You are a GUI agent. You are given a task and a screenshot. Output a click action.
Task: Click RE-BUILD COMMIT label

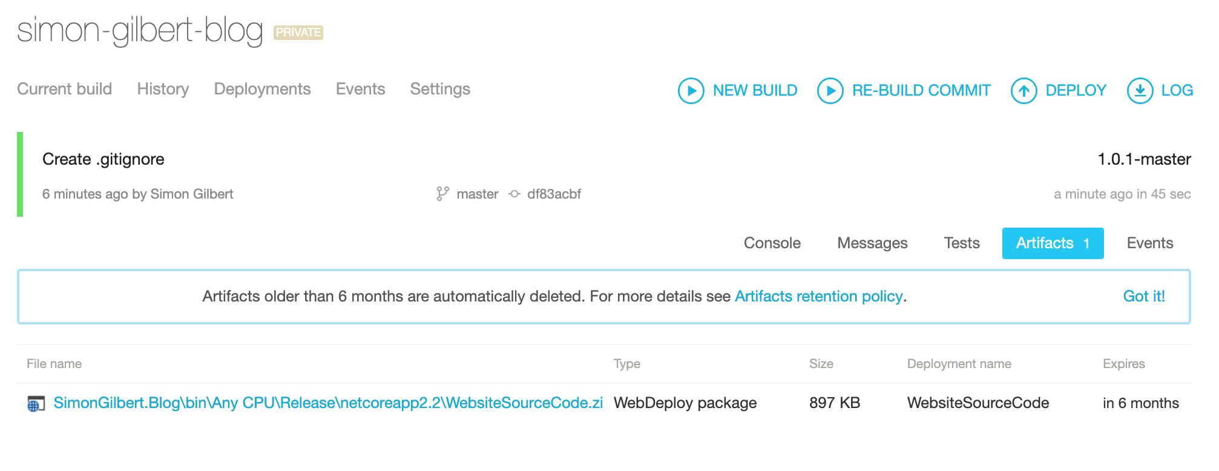pos(921,91)
